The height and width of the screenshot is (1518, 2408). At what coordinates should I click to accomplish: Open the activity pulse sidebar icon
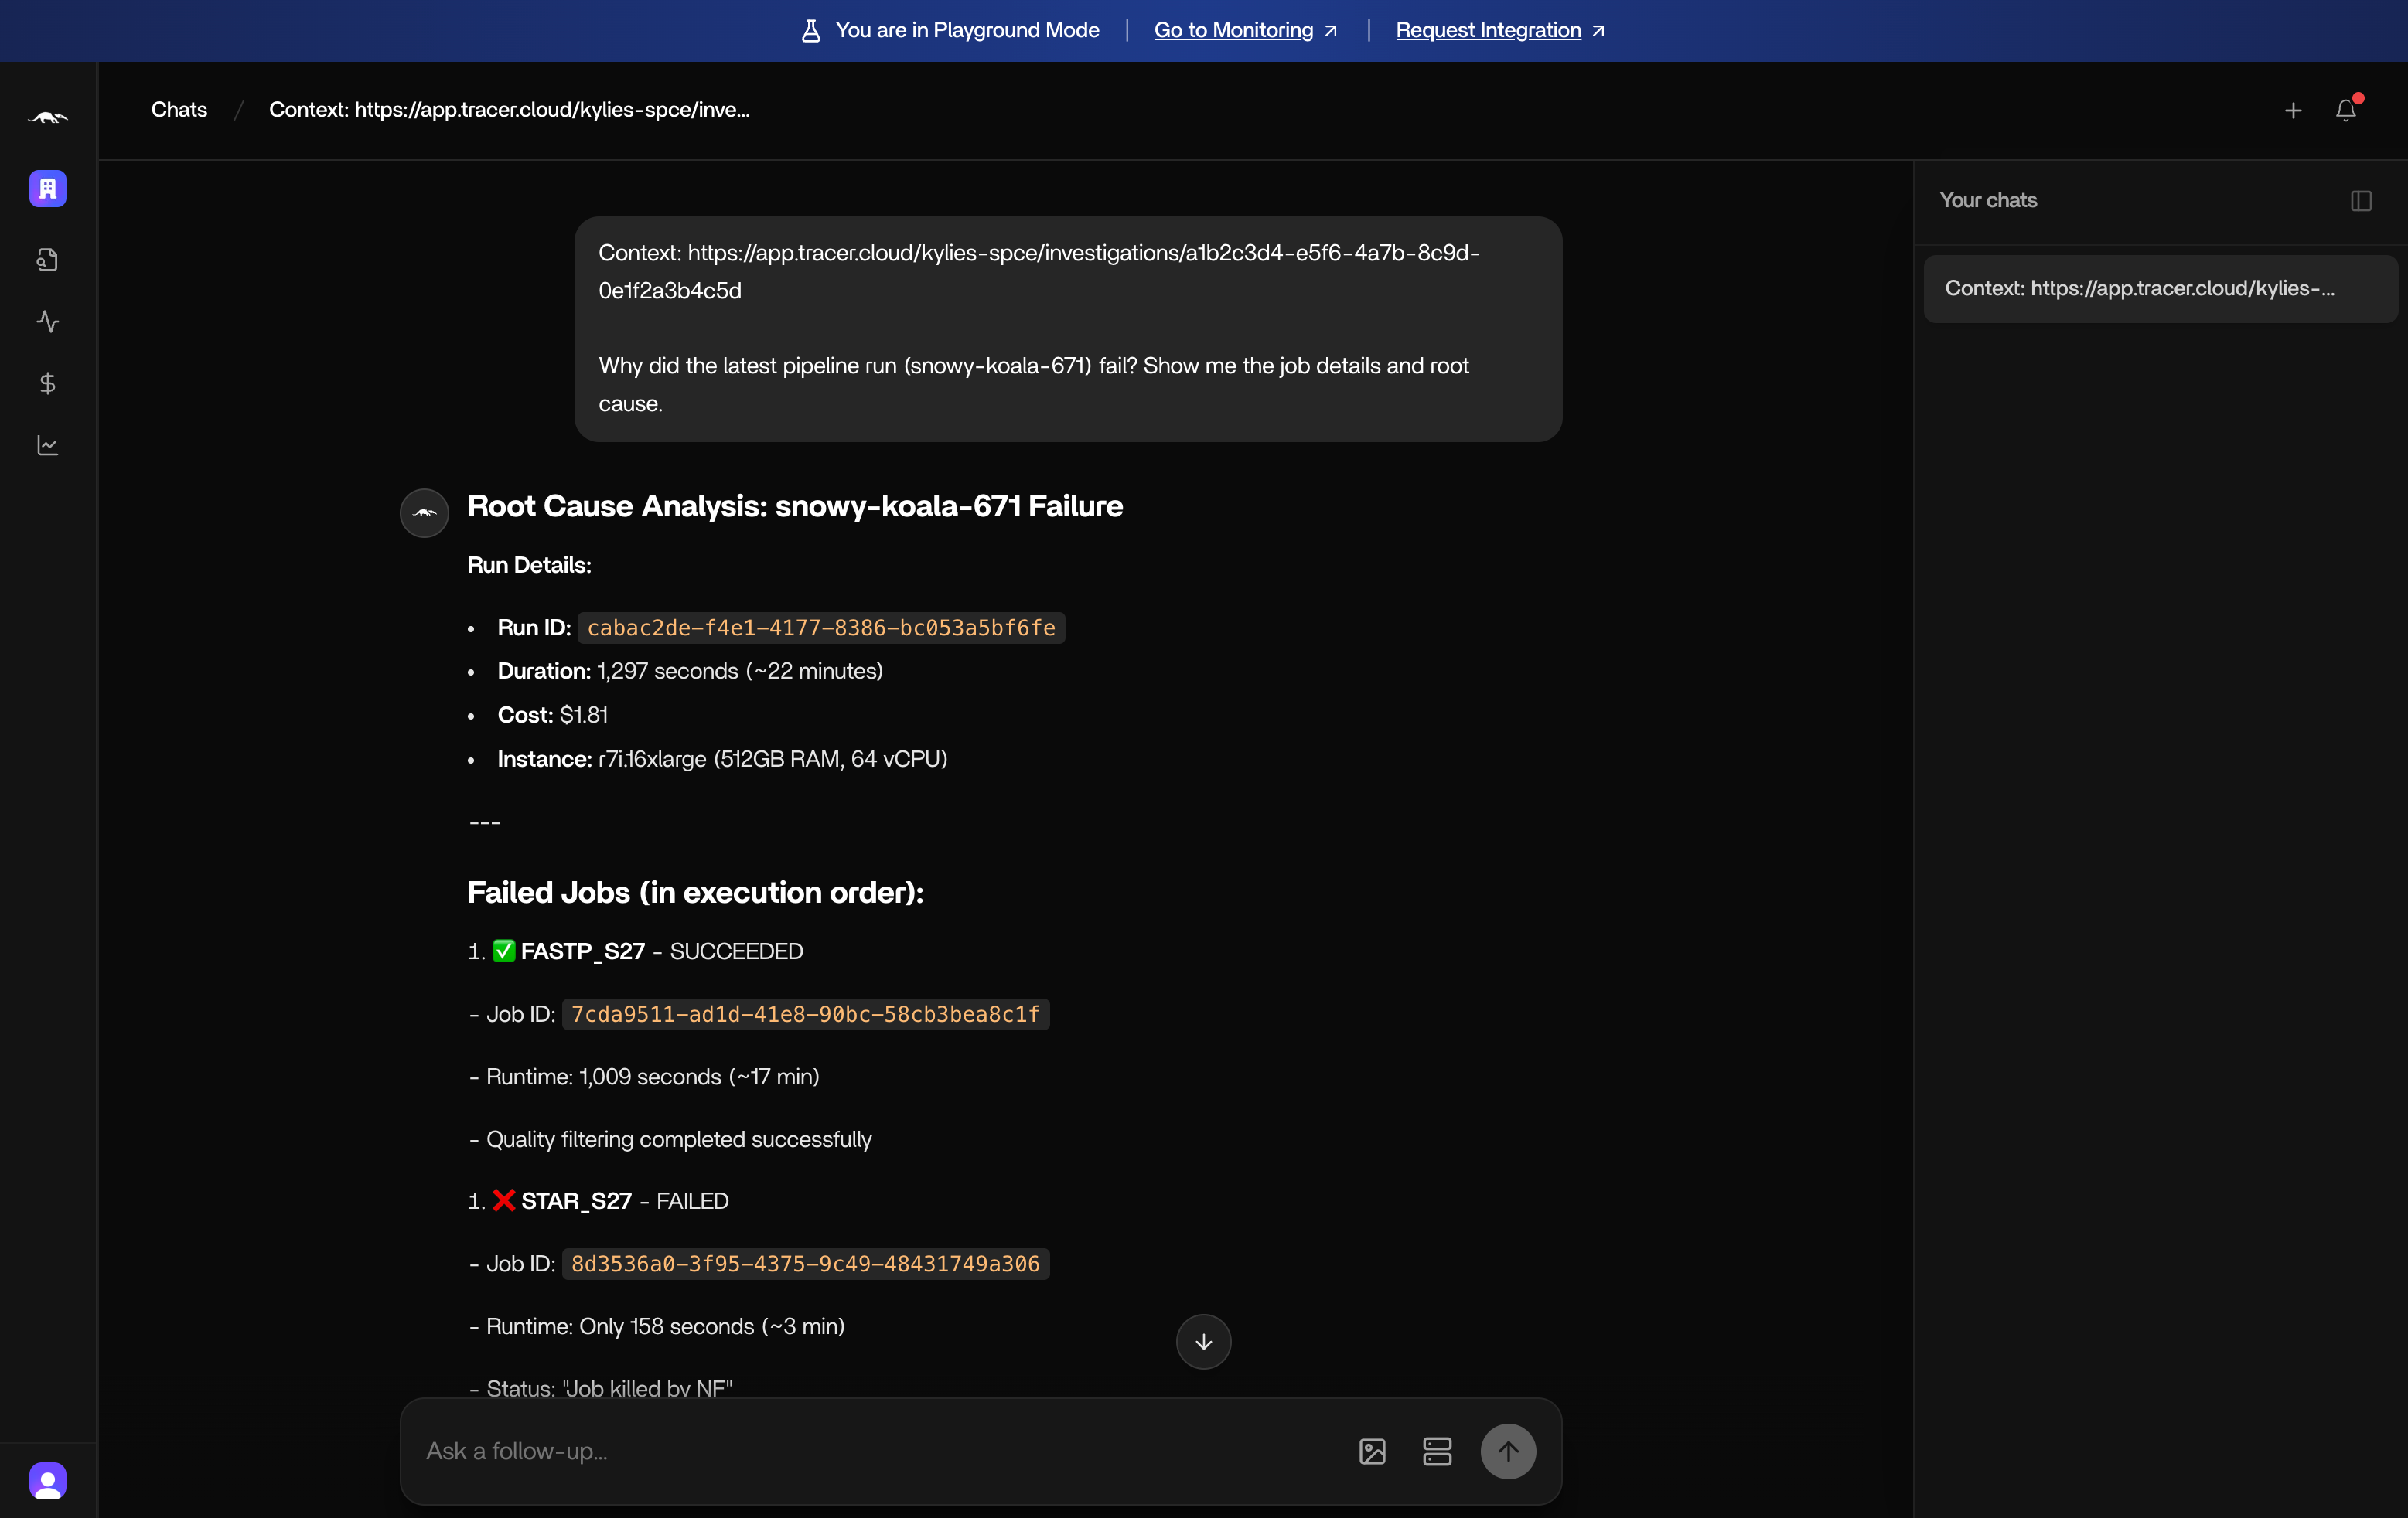[x=47, y=322]
